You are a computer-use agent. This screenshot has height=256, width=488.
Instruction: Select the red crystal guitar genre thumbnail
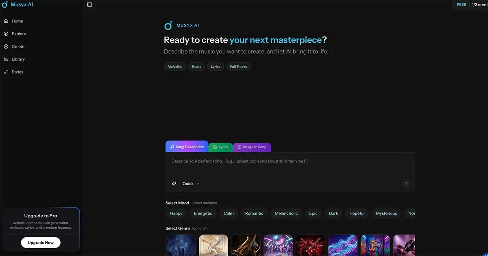click(311, 245)
